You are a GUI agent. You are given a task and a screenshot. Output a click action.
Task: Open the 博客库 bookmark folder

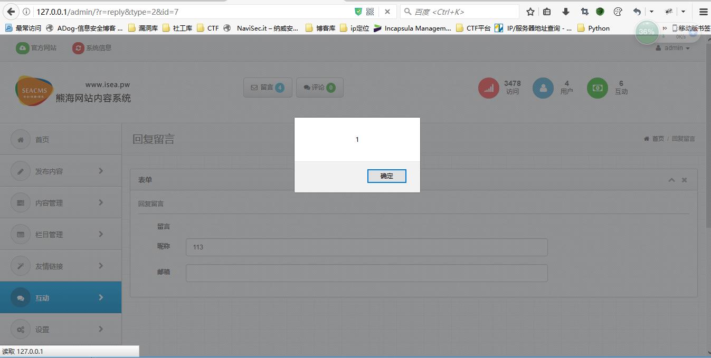click(320, 28)
